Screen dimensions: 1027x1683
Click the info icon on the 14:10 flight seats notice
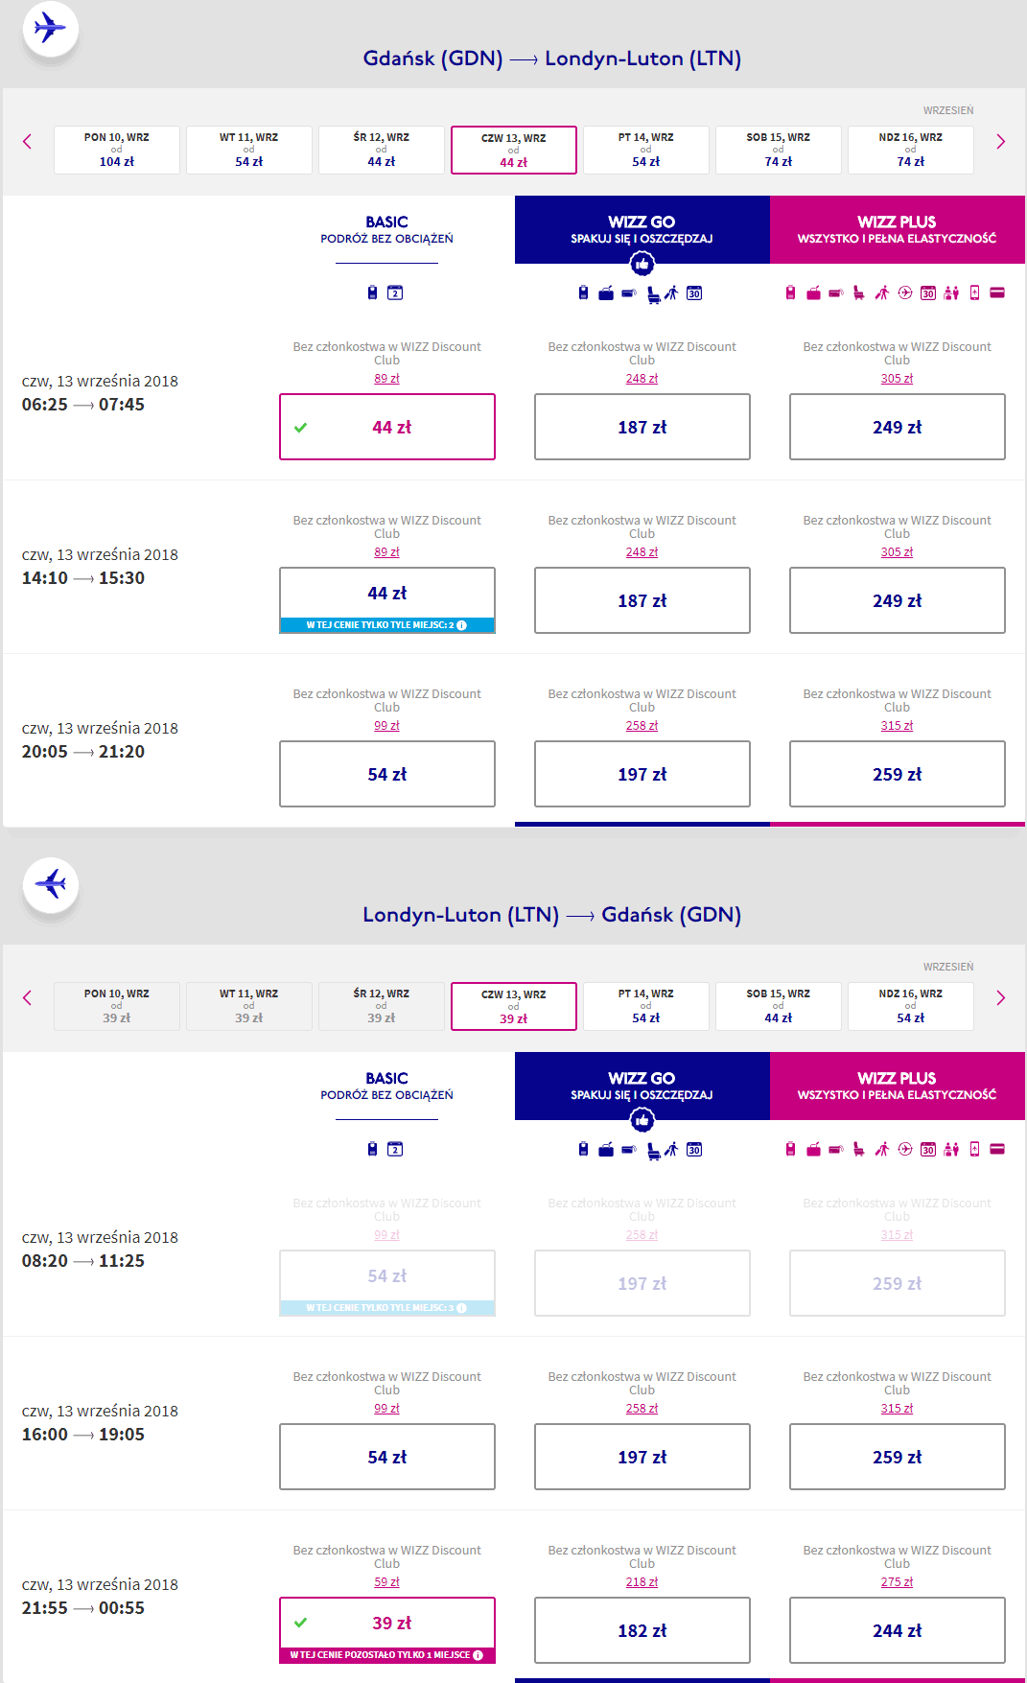tap(461, 625)
